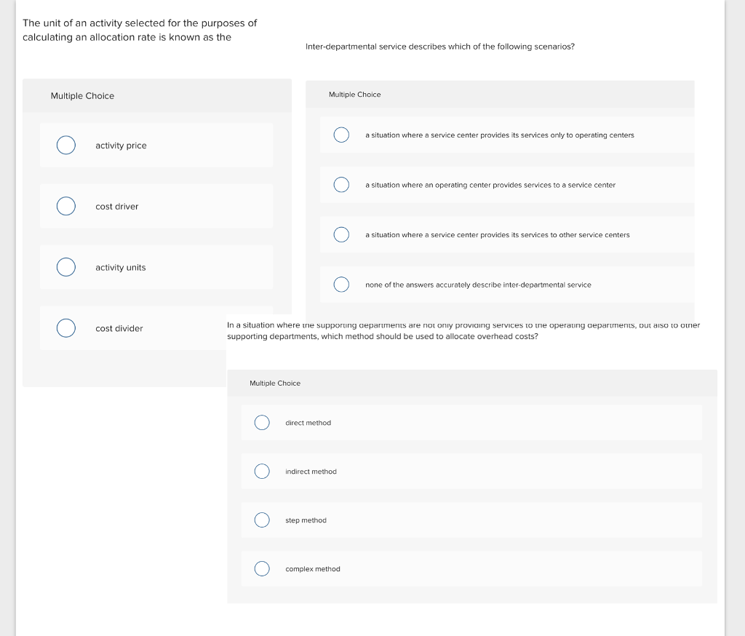Click the 'activity price' answer text
The width and height of the screenshot is (745, 636).
point(121,146)
